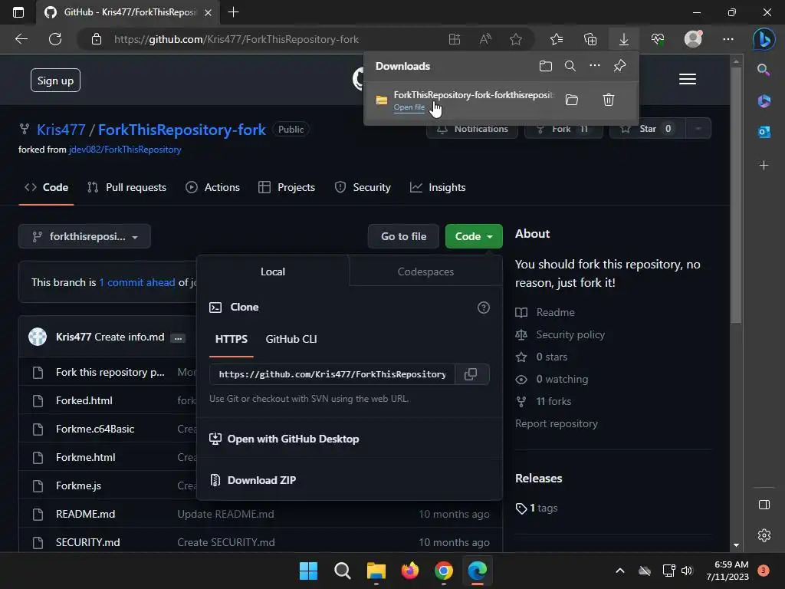
Task: Open sidebar search magnifier icon
Action: point(764,70)
